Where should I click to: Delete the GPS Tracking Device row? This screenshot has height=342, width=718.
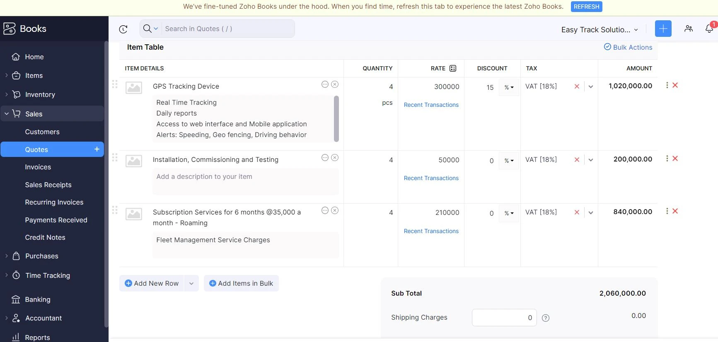tap(675, 85)
